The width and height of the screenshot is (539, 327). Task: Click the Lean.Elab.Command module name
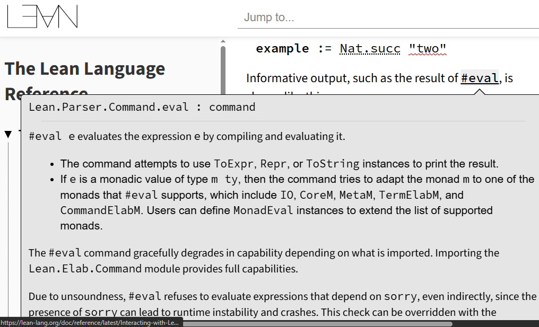85,269
